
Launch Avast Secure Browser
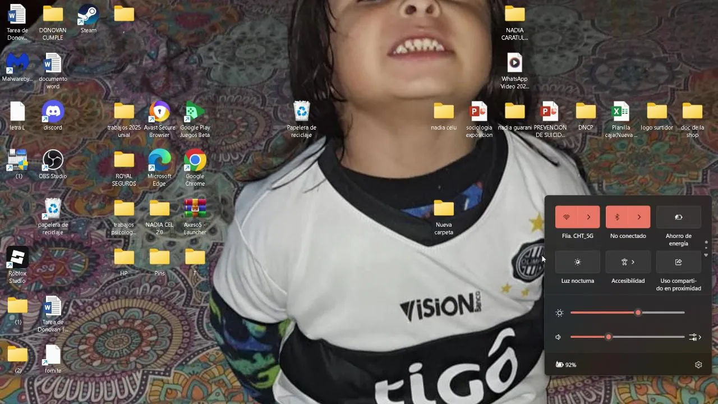pos(159,120)
